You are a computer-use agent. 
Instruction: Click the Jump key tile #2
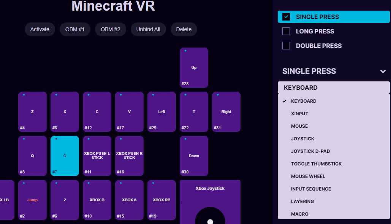(32, 200)
